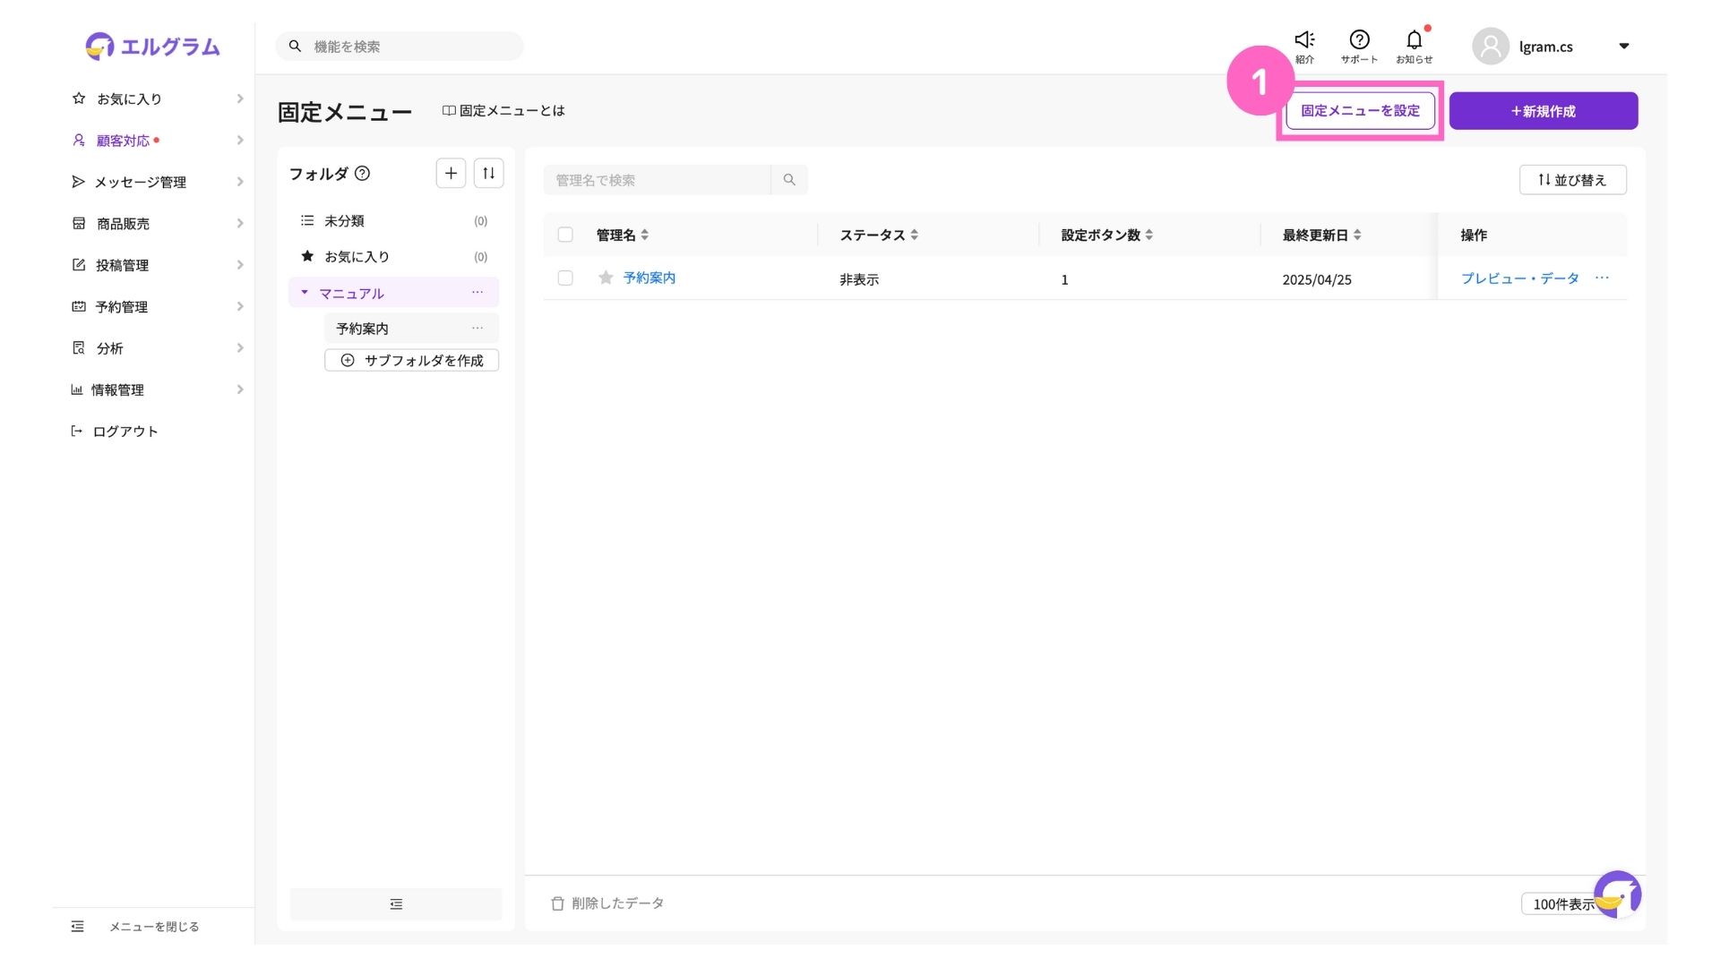Image resolution: width=1720 pixels, height=967 pixels.
Task: Tick the select-all checkbox in header
Action: coord(565,235)
